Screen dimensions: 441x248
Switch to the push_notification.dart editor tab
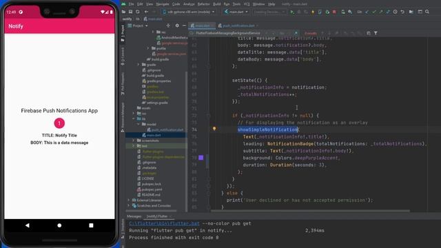(238, 25)
